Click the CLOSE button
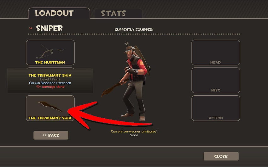 [x=221, y=156]
